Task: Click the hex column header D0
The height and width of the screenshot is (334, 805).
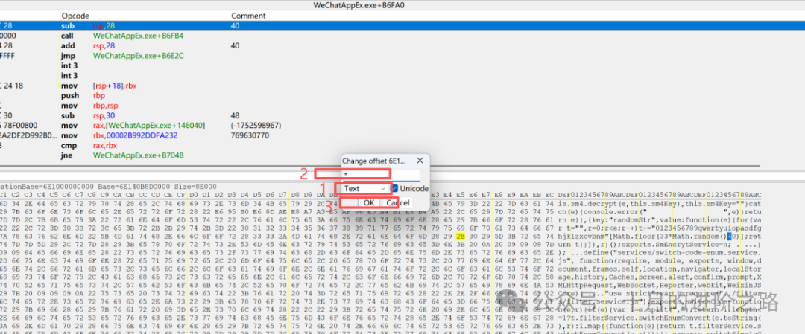Action: pos(194,195)
